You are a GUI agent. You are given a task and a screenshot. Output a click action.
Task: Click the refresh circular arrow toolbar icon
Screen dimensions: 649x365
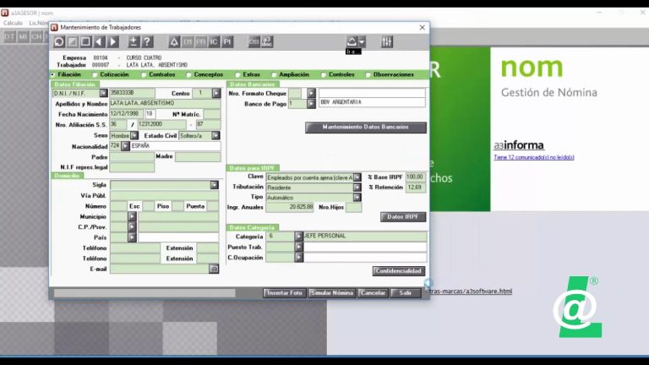(59, 41)
